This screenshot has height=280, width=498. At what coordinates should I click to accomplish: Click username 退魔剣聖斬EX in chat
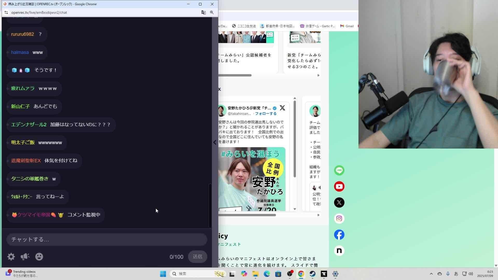(26, 161)
